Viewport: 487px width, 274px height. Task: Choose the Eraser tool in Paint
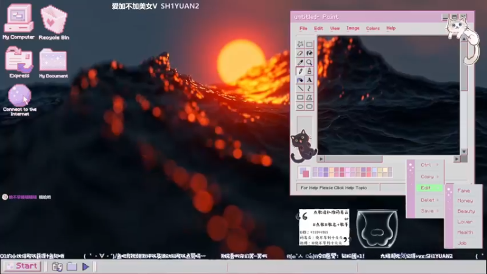(300, 53)
